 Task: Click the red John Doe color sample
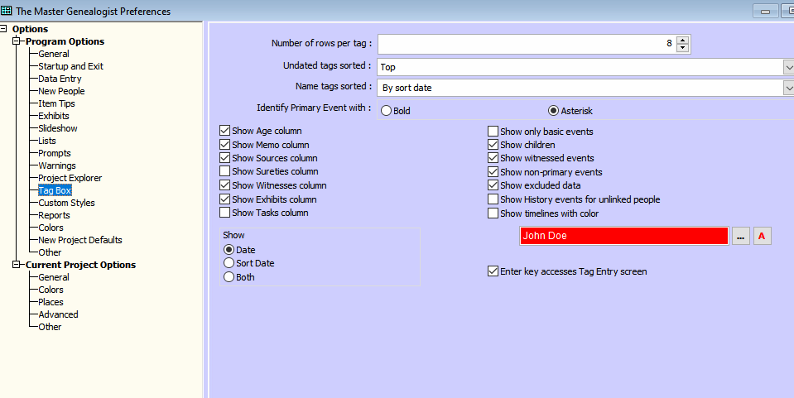pos(623,236)
